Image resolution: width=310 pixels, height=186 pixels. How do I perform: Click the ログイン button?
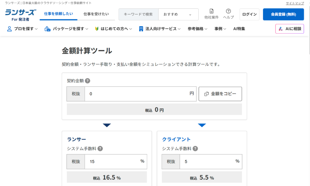click(249, 14)
